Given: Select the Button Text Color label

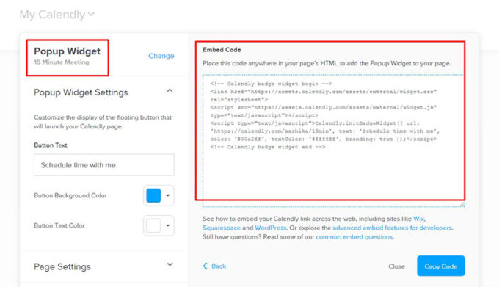Looking at the screenshot, I should point(59,225).
